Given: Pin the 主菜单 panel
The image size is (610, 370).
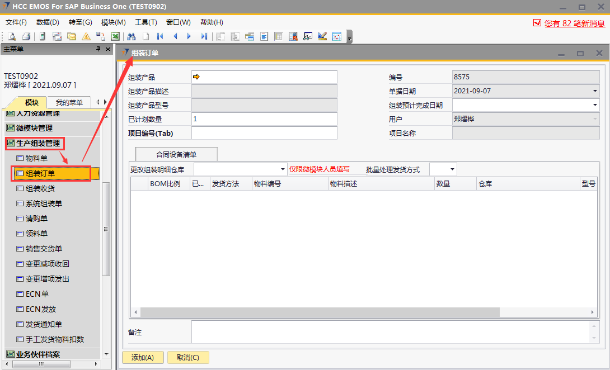Looking at the screenshot, I should coord(98,49).
